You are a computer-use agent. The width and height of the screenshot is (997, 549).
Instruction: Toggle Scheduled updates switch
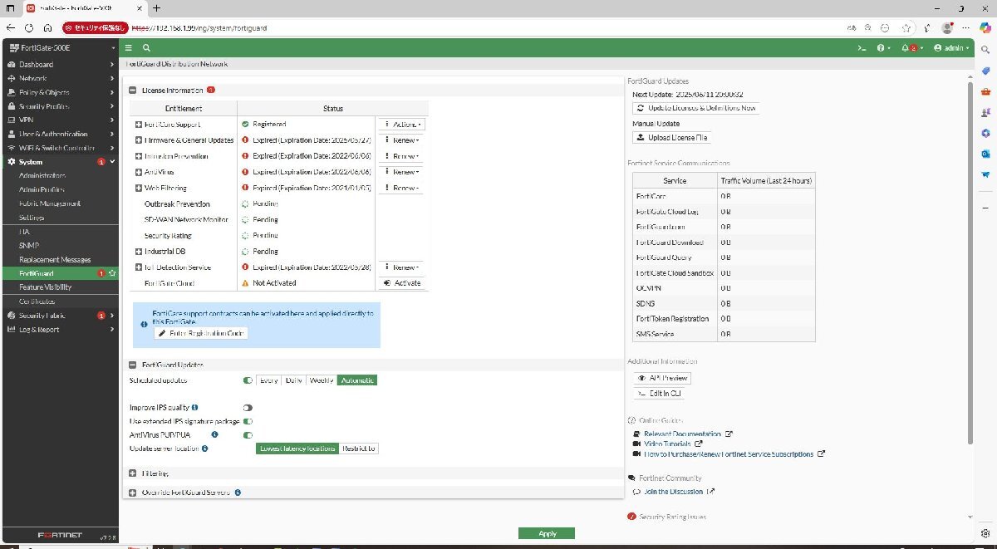[x=248, y=380]
